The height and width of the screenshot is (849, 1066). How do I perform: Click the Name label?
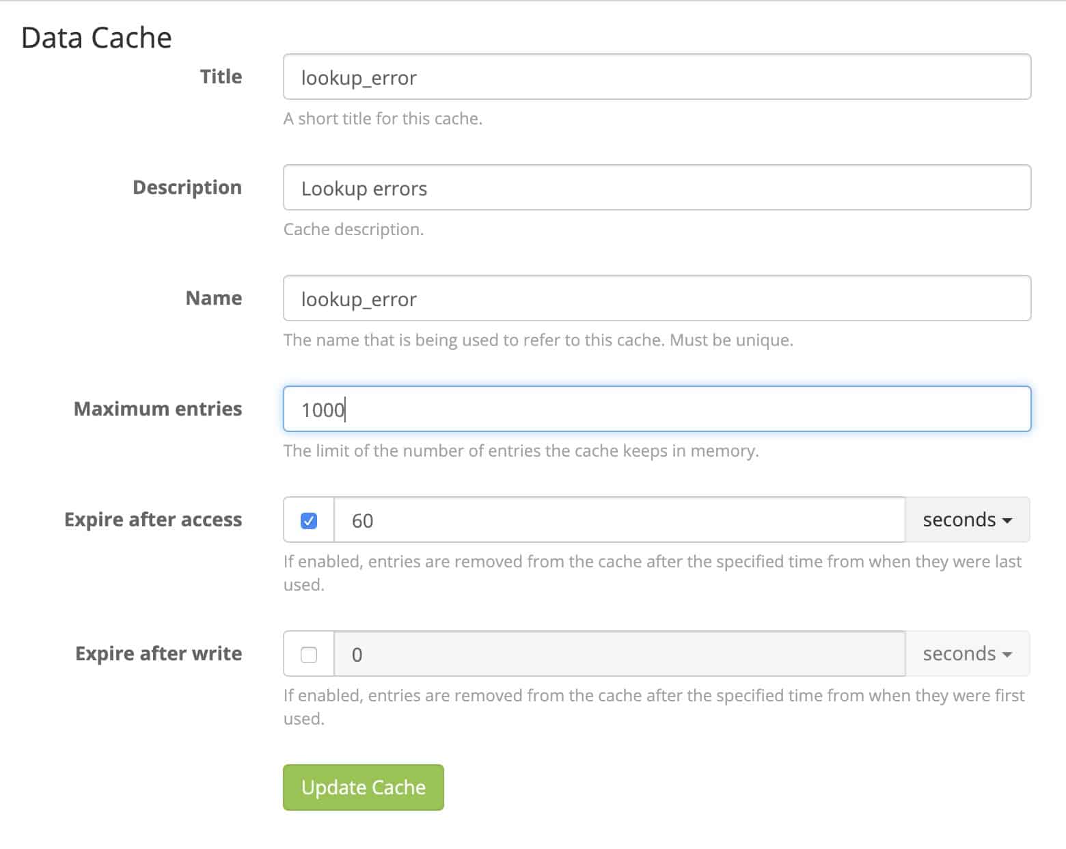pos(213,298)
